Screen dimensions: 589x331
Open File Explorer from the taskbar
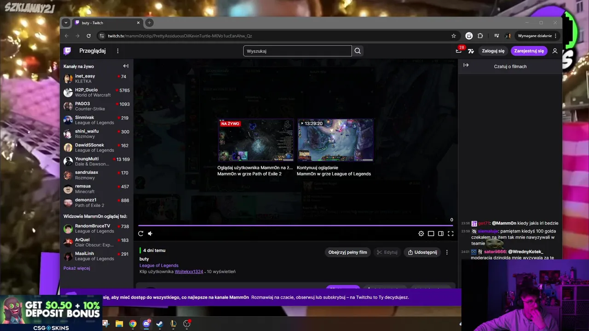tap(119, 324)
